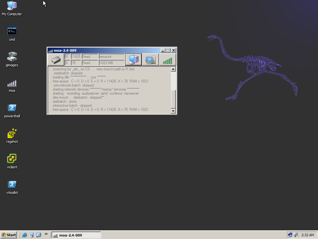Select the vitoolkit desktop icon

tap(12, 185)
